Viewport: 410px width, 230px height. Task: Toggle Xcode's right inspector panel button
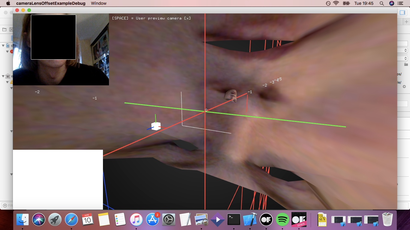[402, 13]
